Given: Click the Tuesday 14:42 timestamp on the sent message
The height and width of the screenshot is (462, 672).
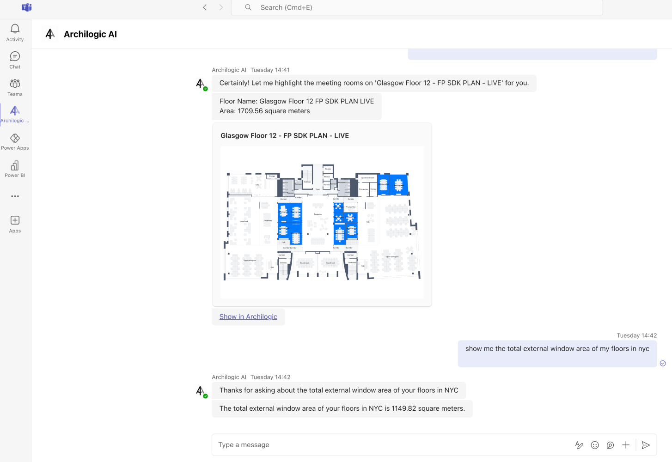Looking at the screenshot, I should [636, 335].
